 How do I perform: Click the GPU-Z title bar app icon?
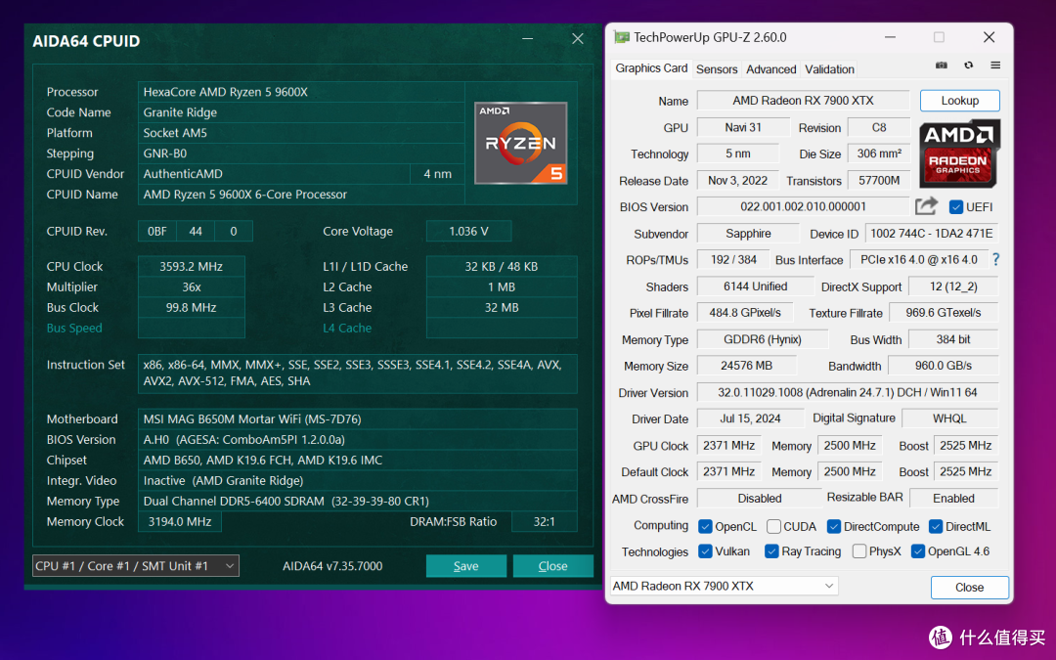(621, 37)
